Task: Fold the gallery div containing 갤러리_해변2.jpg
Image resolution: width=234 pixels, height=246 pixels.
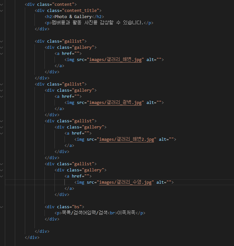Action: 2,127
